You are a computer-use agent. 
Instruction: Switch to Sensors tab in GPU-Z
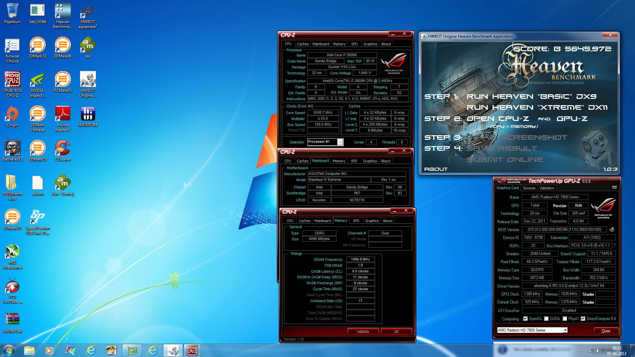pyautogui.click(x=529, y=188)
